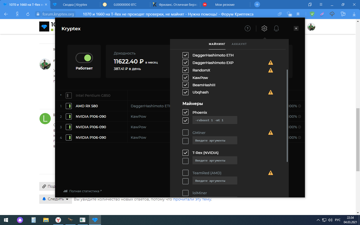Disable the Phoenix miner checkbox
Image resolution: width=360 pixels, height=225 pixels.
click(185, 112)
